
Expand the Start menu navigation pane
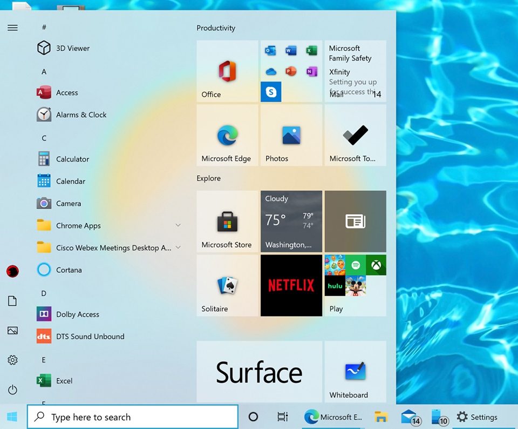pos(12,28)
